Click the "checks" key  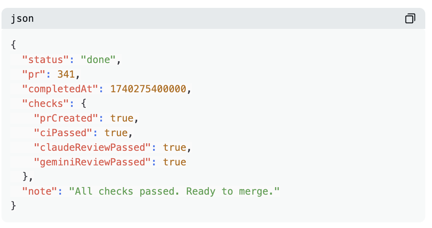pyautogui.click(x=46, y=103)
